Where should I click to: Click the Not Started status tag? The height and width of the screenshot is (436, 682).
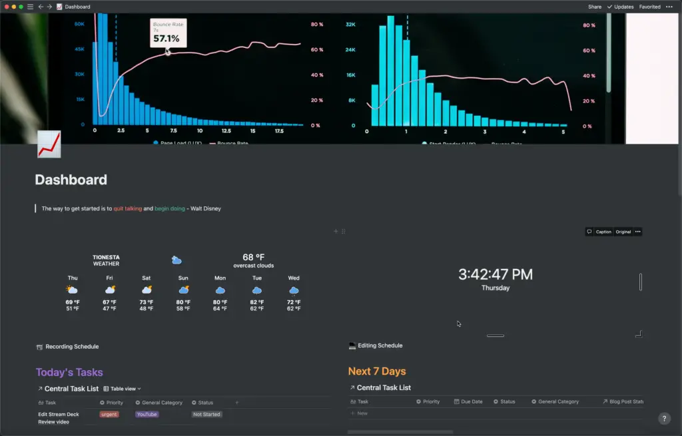206,414
